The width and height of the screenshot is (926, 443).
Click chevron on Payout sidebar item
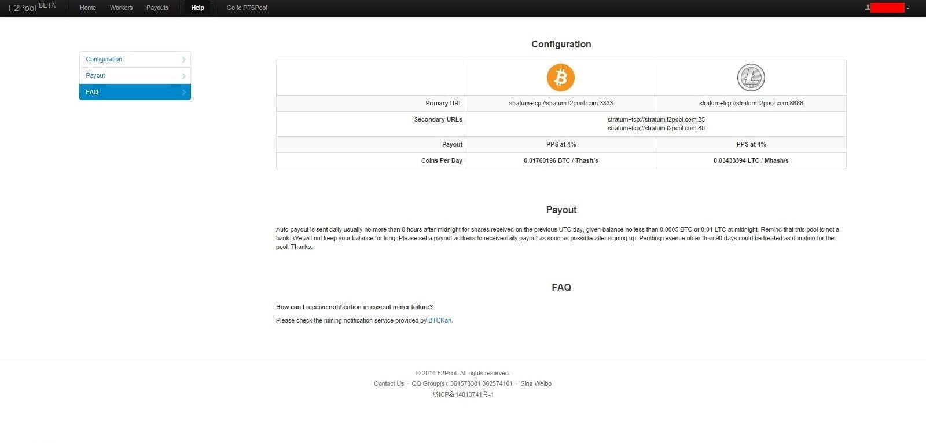pyautogui.click(x=184, y=76)
